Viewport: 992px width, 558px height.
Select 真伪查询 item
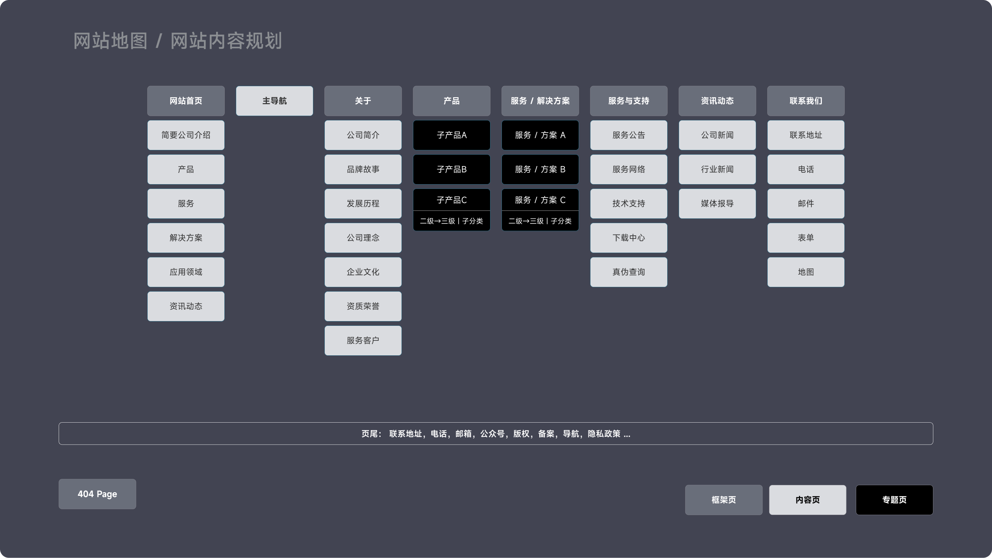pyautogui.click(x=629, y=272)
